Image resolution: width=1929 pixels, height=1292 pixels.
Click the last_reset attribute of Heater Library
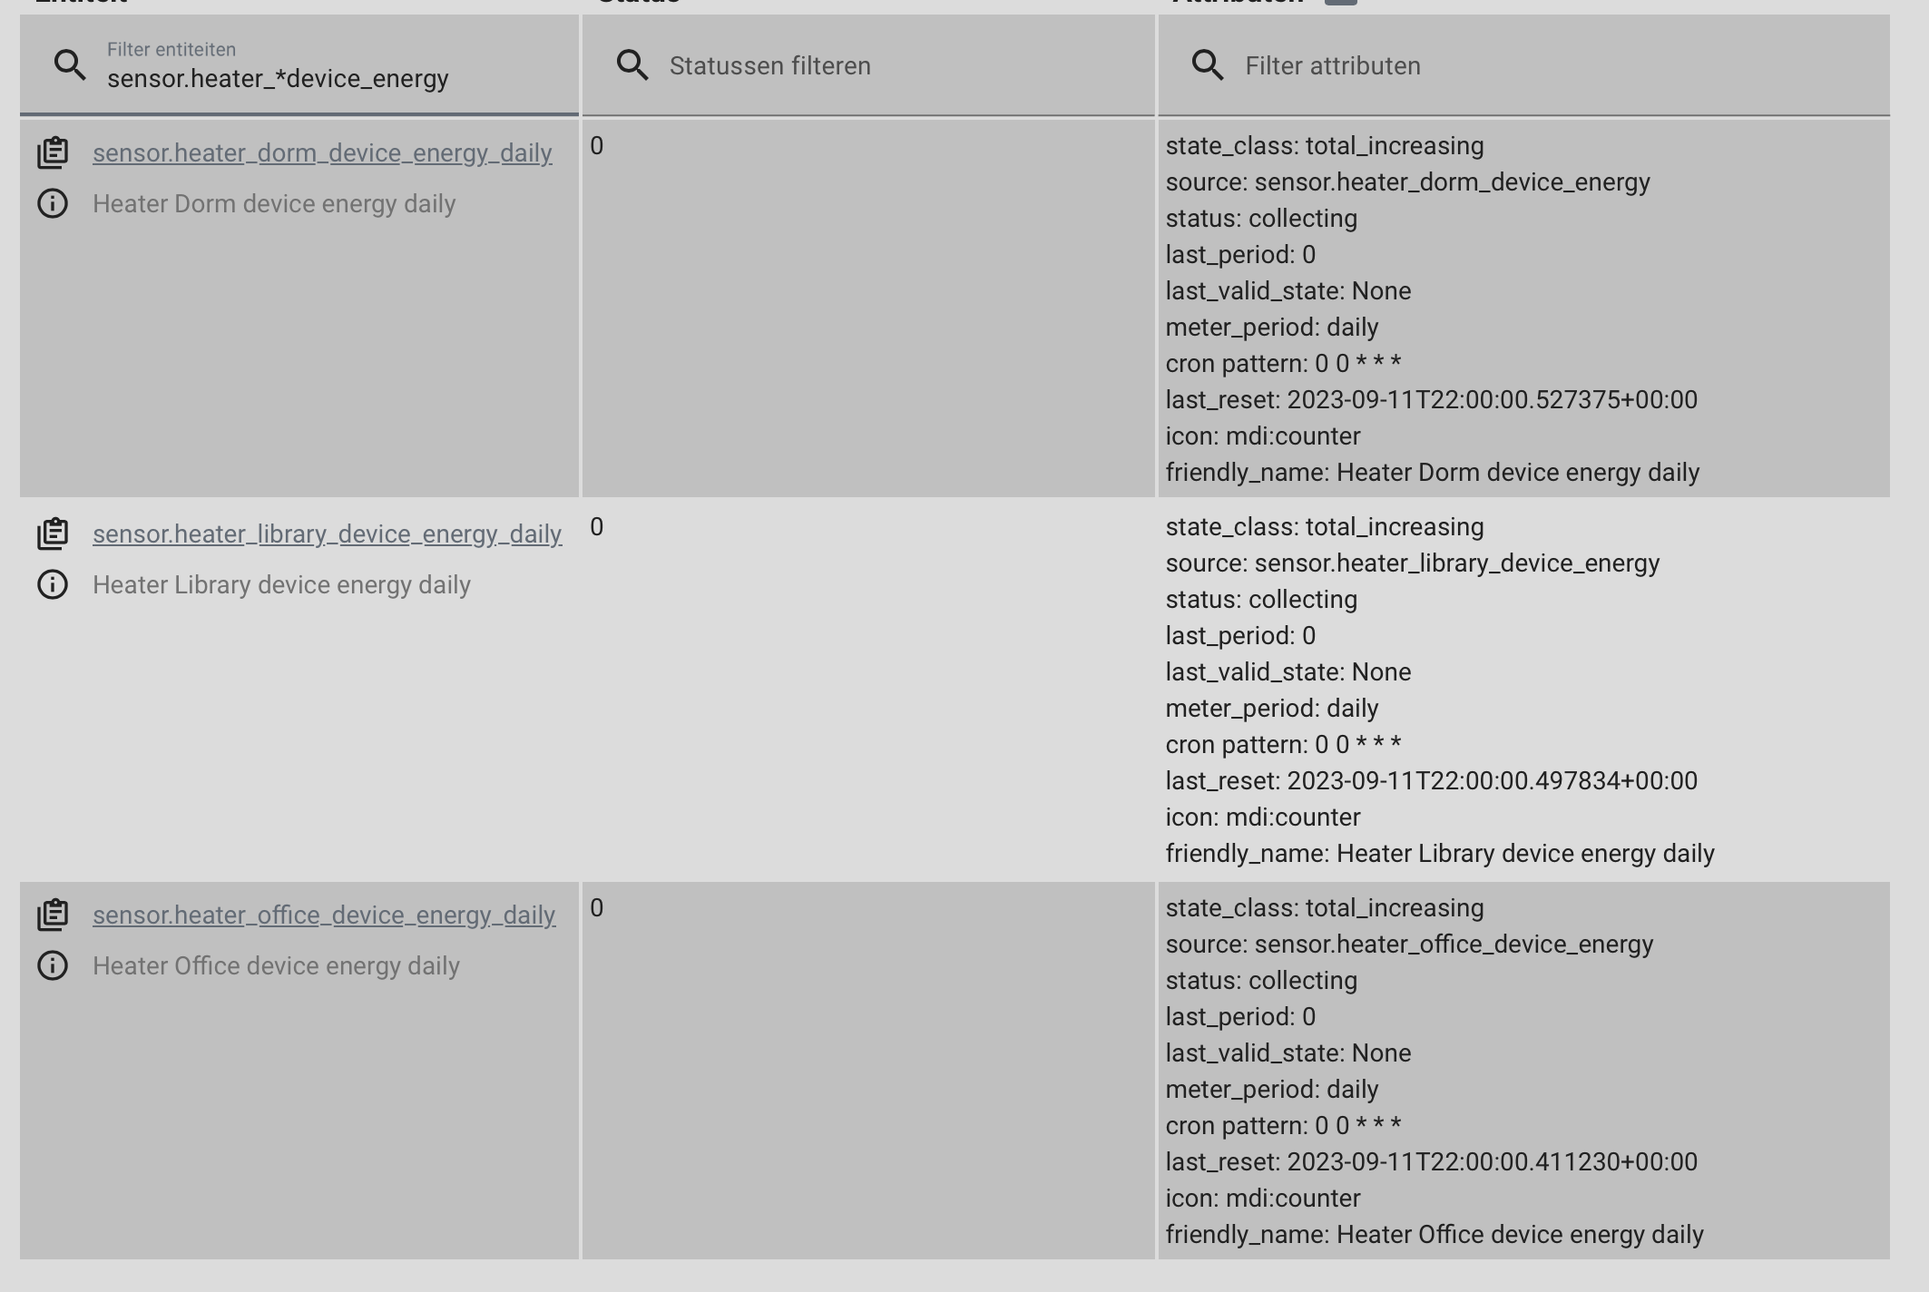[1432, 780]
